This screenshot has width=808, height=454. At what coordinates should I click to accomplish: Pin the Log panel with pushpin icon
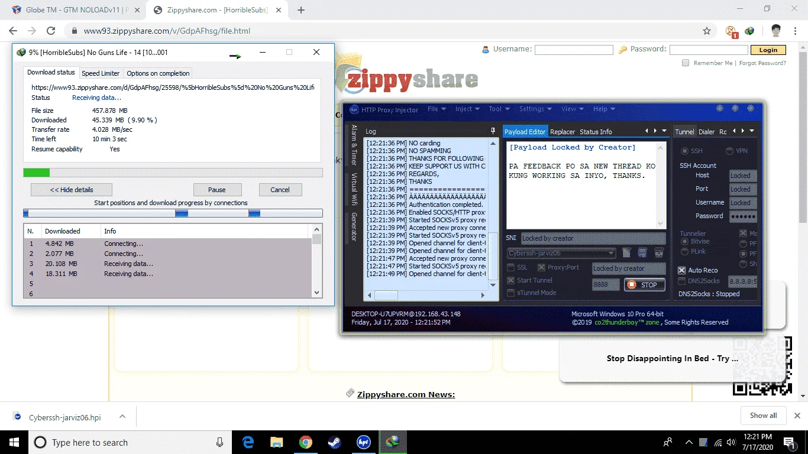[493, 131]
